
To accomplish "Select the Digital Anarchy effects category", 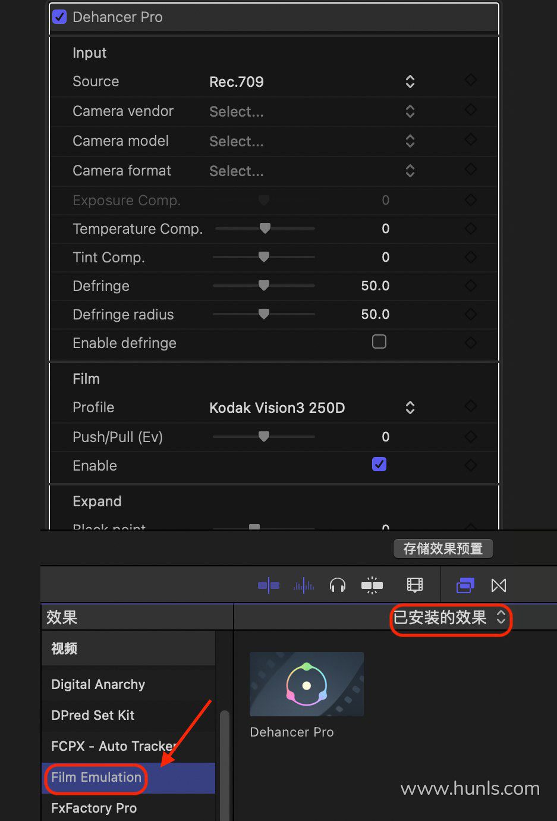I will [x=128, y=684].
